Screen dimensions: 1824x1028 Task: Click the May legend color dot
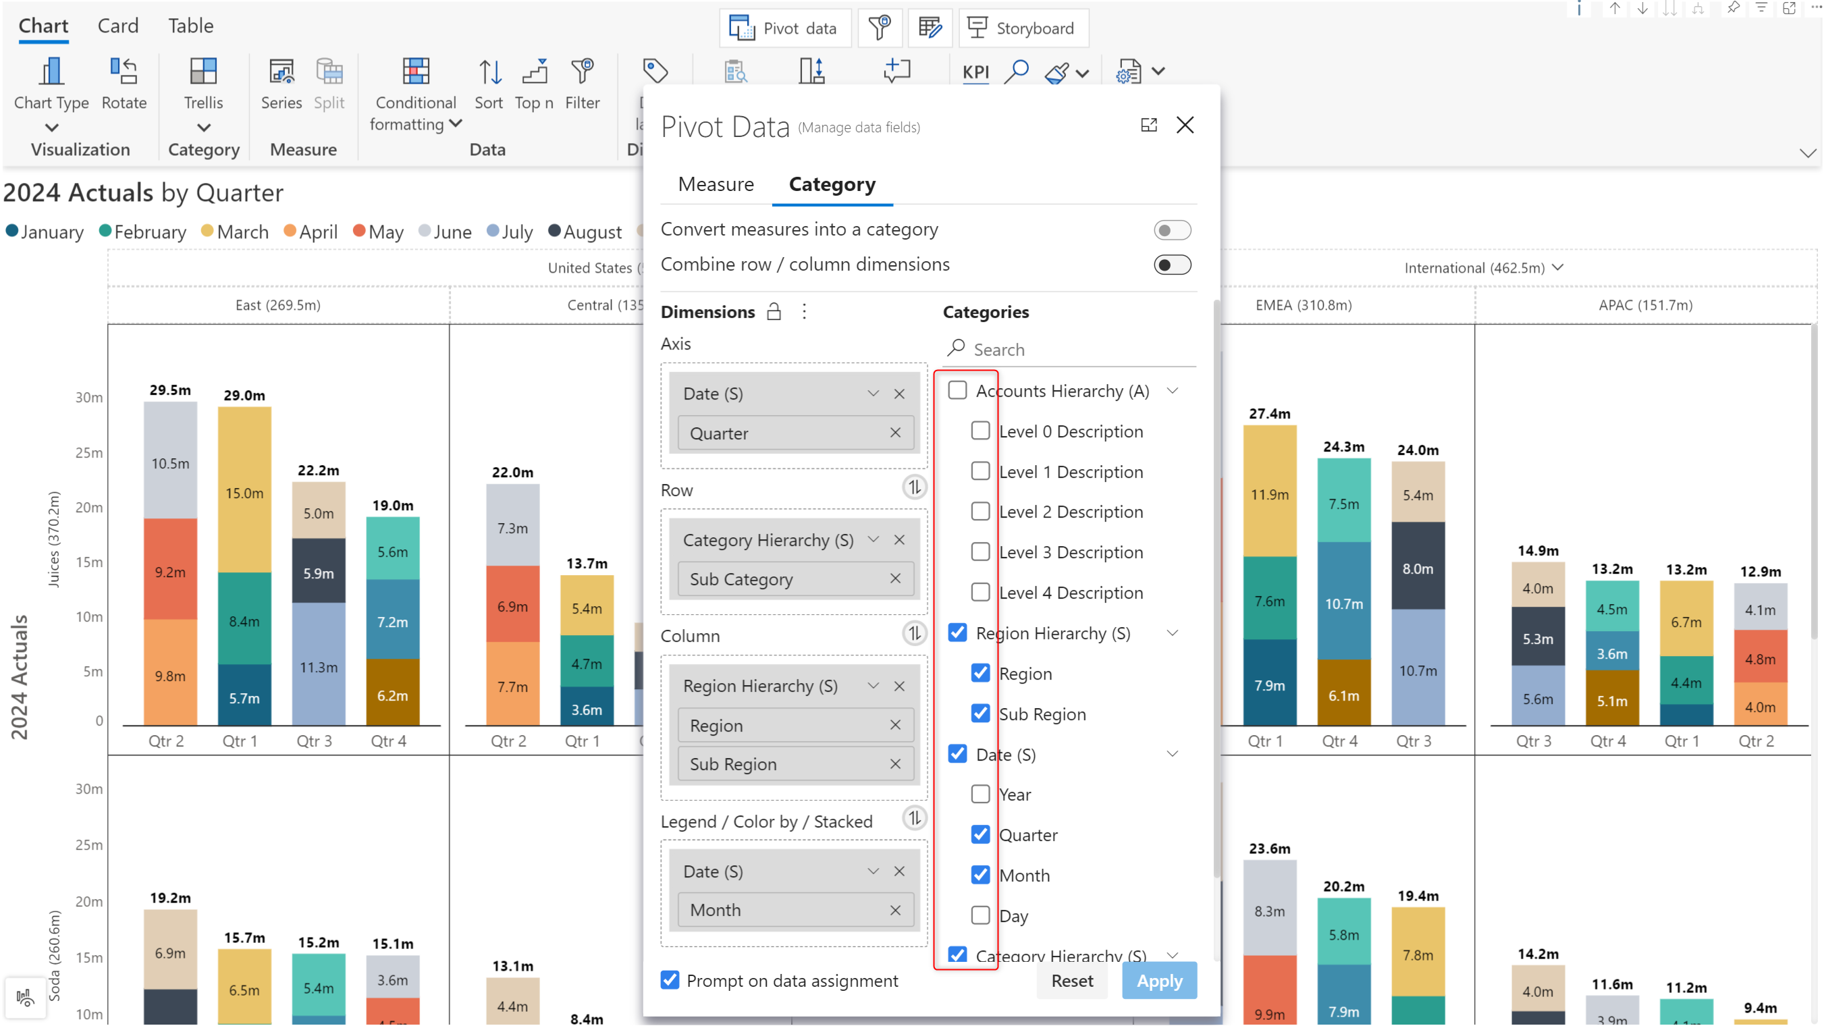pos(359,231)
